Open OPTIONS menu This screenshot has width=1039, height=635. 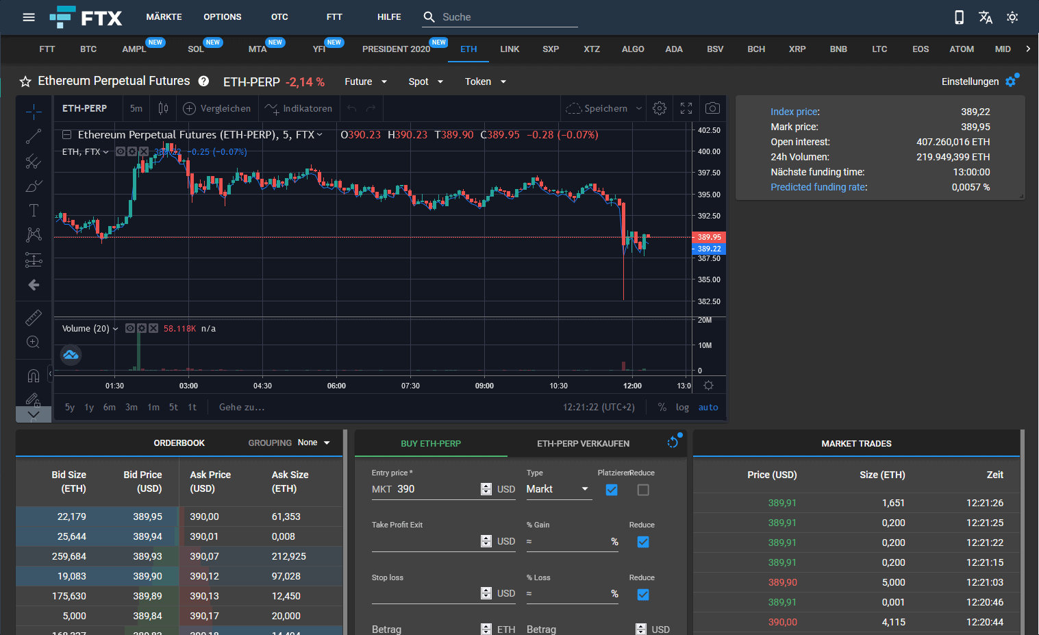[x=223, y=17]
